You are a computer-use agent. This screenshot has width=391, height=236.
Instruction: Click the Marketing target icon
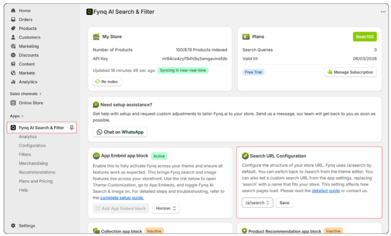tap(13, 46)
